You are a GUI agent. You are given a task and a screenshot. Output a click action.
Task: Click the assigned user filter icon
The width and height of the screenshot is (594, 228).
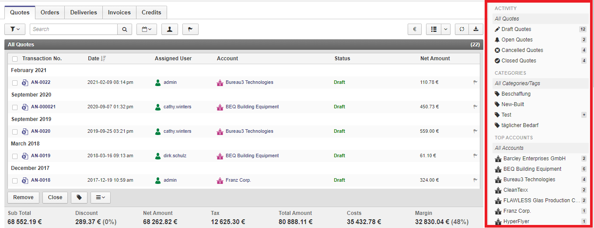tap(169, 29)
